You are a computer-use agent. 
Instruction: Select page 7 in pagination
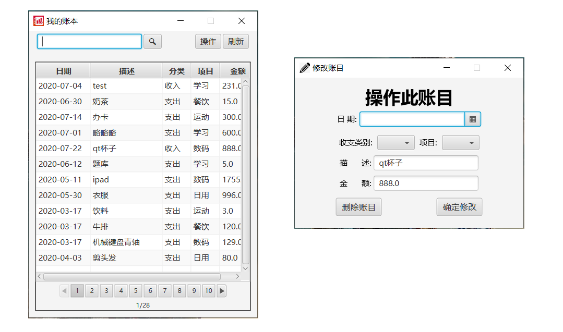click(x=165, y=291)
